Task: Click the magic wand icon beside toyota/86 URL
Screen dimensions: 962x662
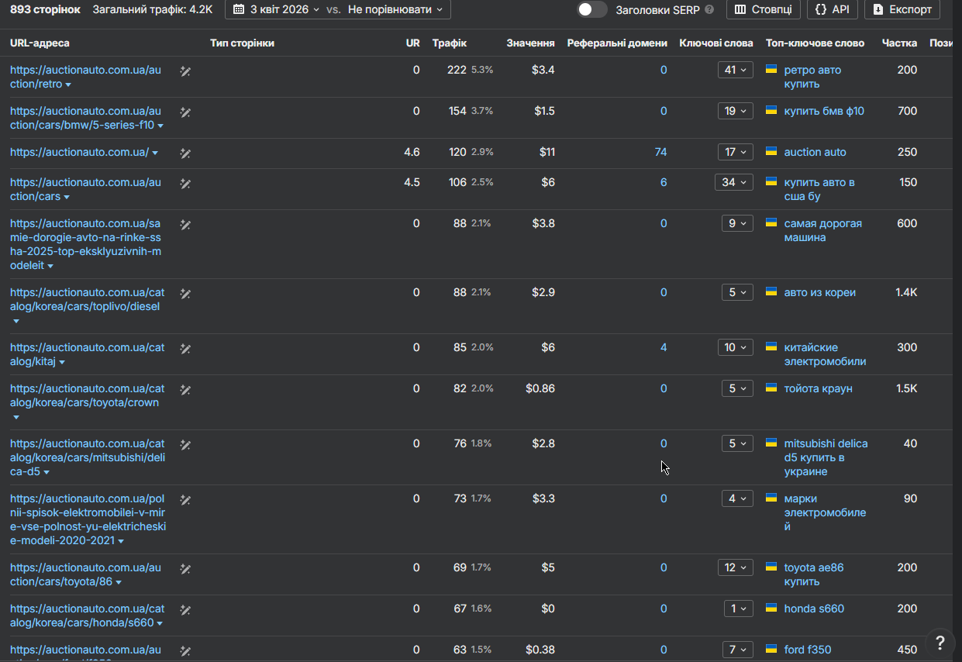Action: [x=185, y=569]
